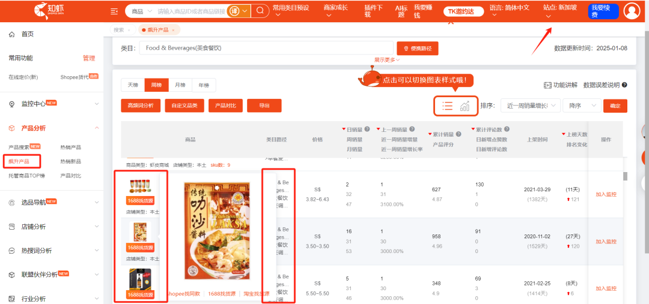Click the 选品导航 sidebar icon
The image size is (649, 304).
coord(11,203)
